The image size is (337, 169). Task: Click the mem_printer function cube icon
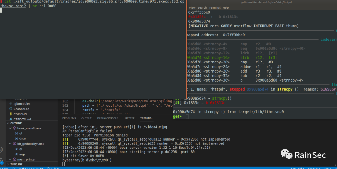[x=15, y=159]
